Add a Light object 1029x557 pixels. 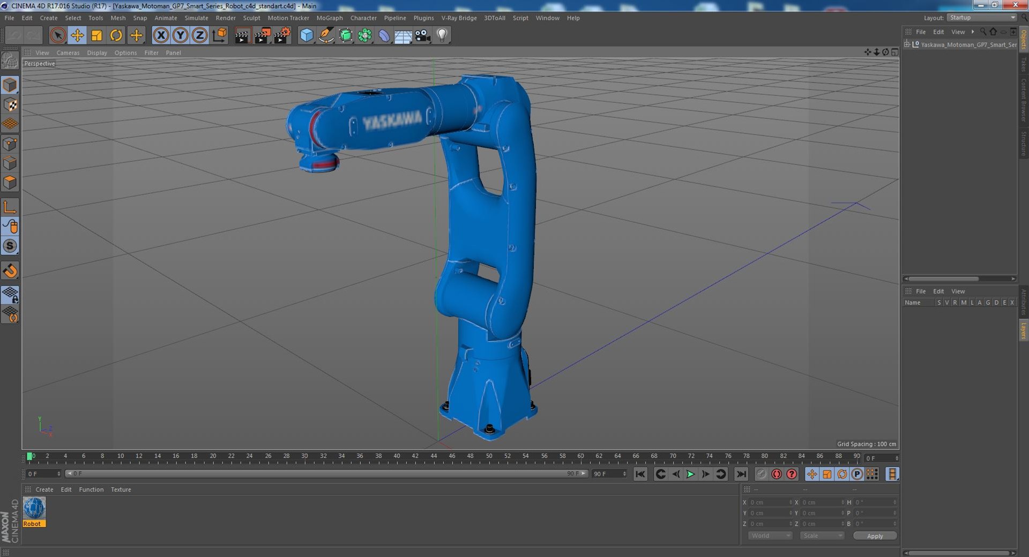click(442, 36)
